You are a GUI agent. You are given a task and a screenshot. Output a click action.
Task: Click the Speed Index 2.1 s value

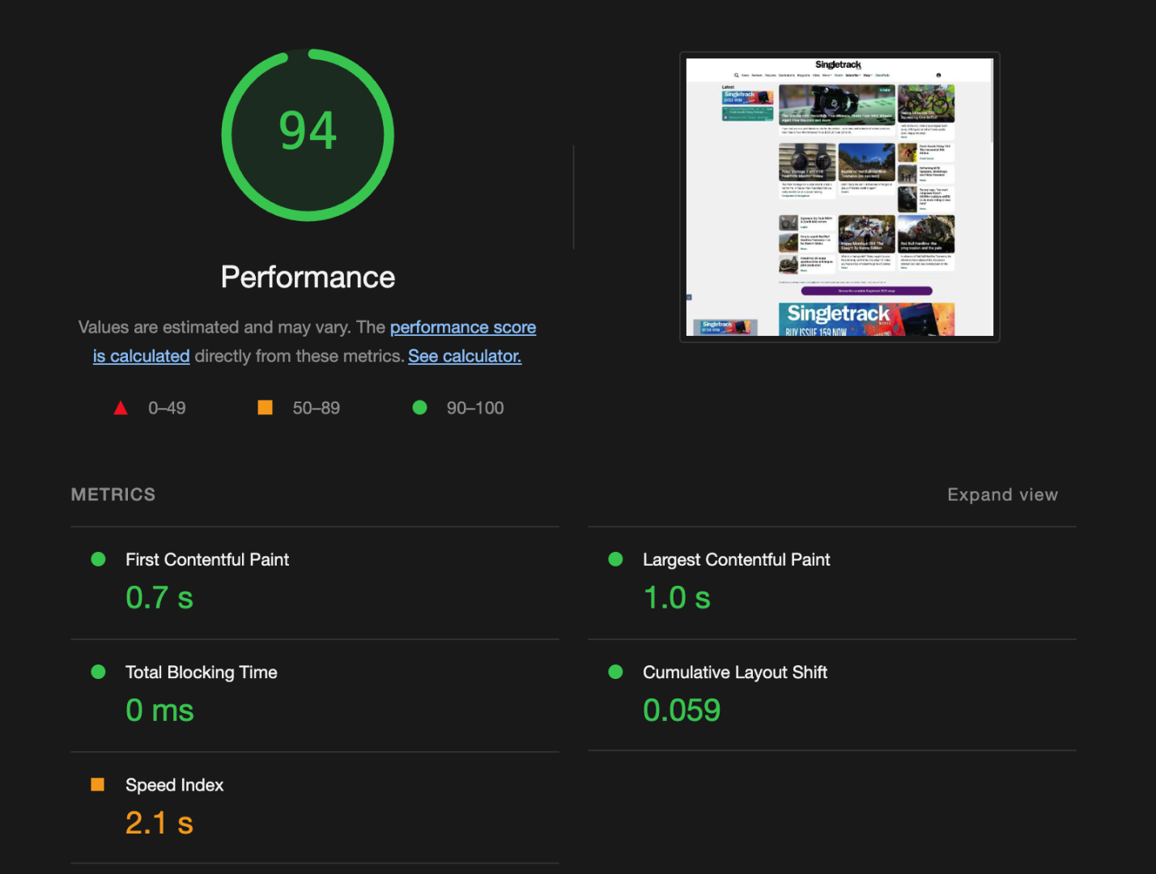(x=159, y=823)
